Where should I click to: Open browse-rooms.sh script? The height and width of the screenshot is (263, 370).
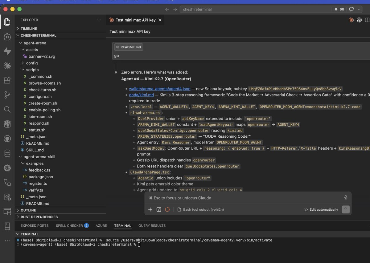[45, 83]
